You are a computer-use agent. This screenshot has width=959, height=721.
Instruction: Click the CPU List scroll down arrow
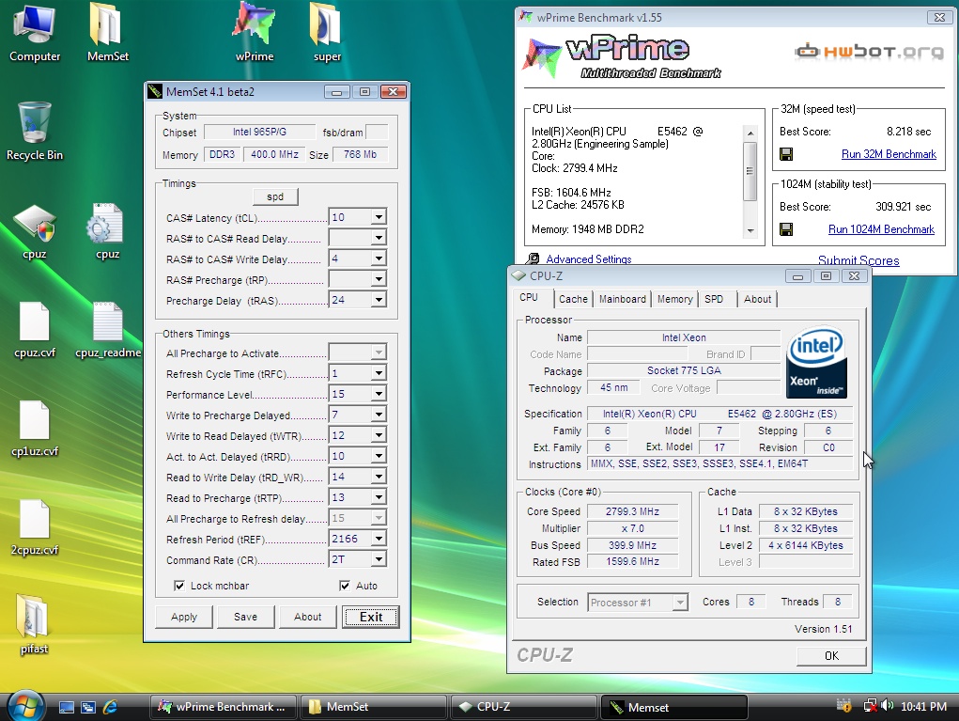pyautogui.click(x=750, y=230)
